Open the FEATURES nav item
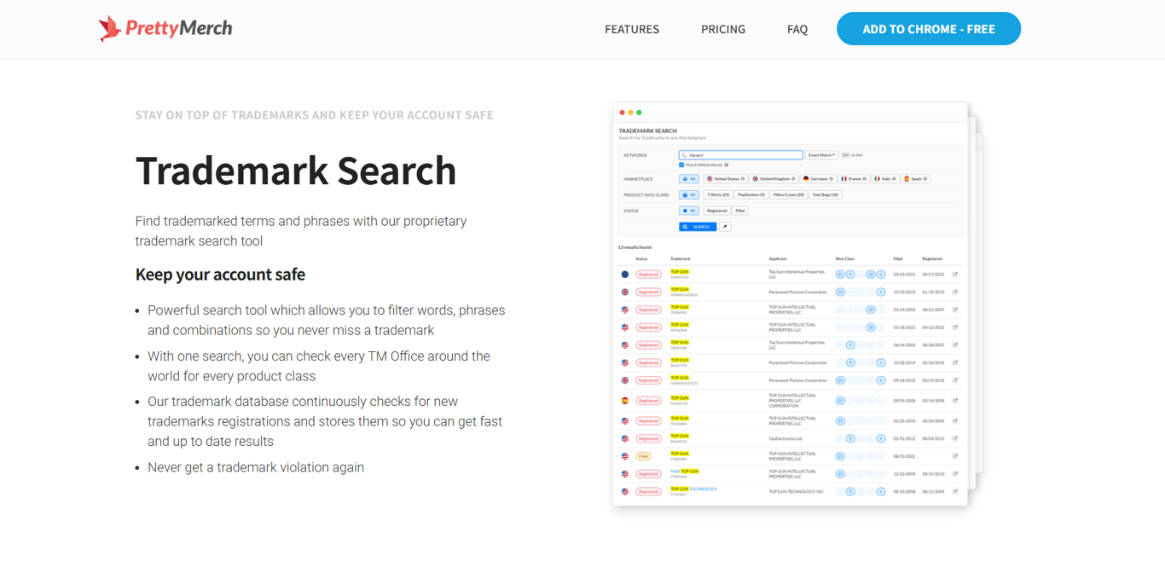 pos(632,29)
